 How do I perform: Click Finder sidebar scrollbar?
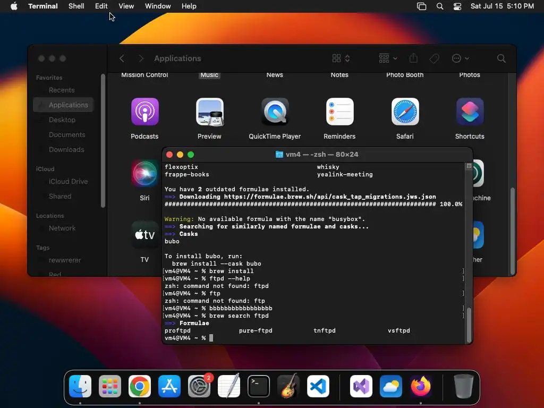tap(103, 140)
